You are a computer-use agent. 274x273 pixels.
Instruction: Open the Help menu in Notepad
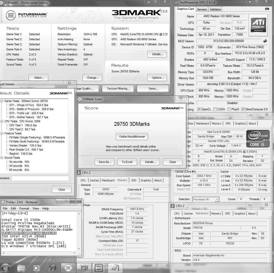46,208
